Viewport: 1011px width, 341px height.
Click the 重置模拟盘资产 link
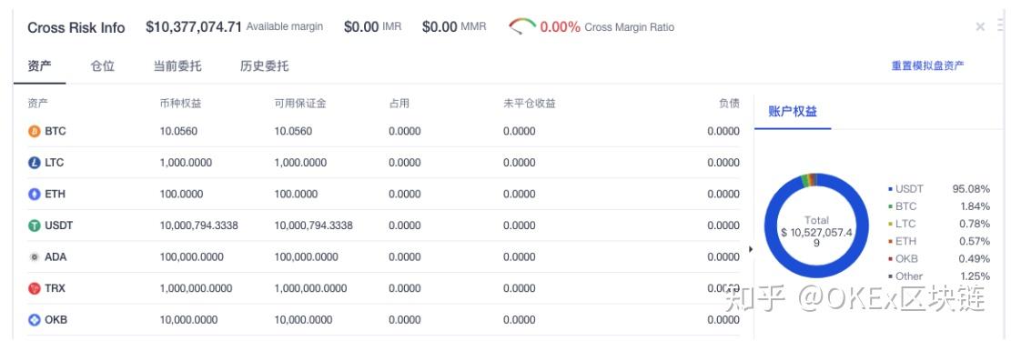(x=928, y=65)
